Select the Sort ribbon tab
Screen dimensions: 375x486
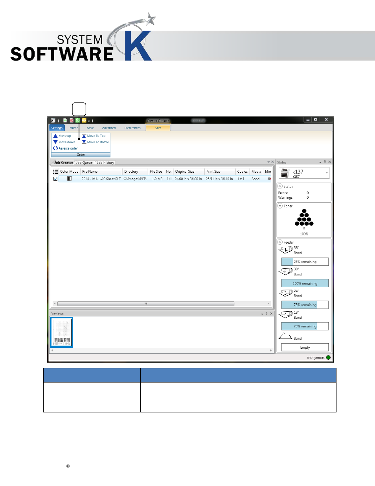coord(158,128)
